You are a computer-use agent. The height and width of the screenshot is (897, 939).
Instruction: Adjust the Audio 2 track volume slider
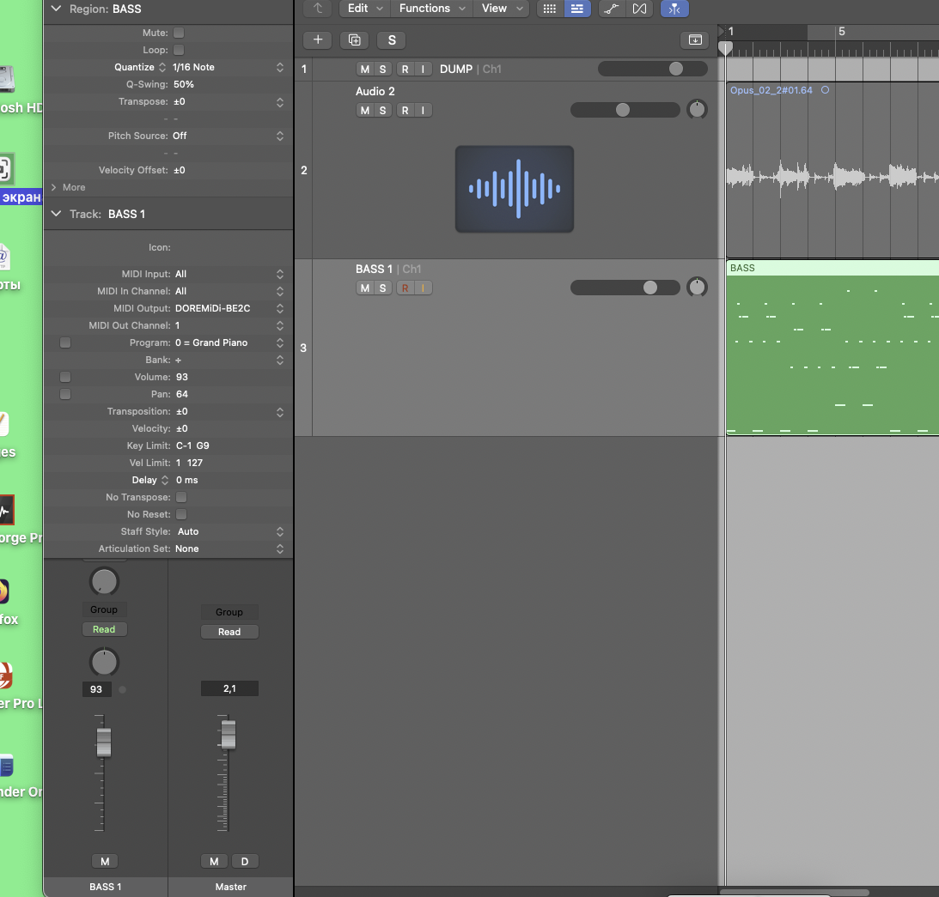(625, 110)
